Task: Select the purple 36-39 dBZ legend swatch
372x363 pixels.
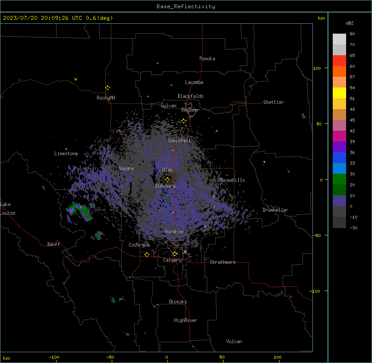Action: click(x=339, y=147)
